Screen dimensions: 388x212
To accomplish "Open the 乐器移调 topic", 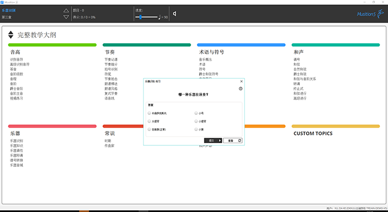I will [x=16, y=155].
